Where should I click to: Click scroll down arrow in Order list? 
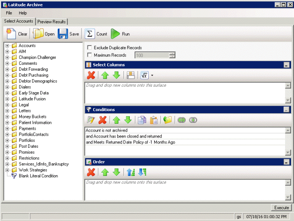[288, 197]
